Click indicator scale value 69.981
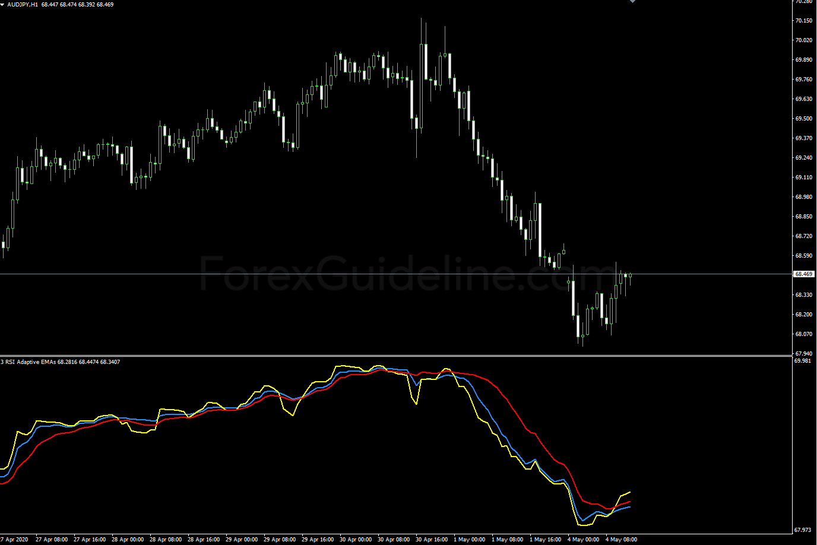Screen dimensions: 817x545 pos(803,361)
